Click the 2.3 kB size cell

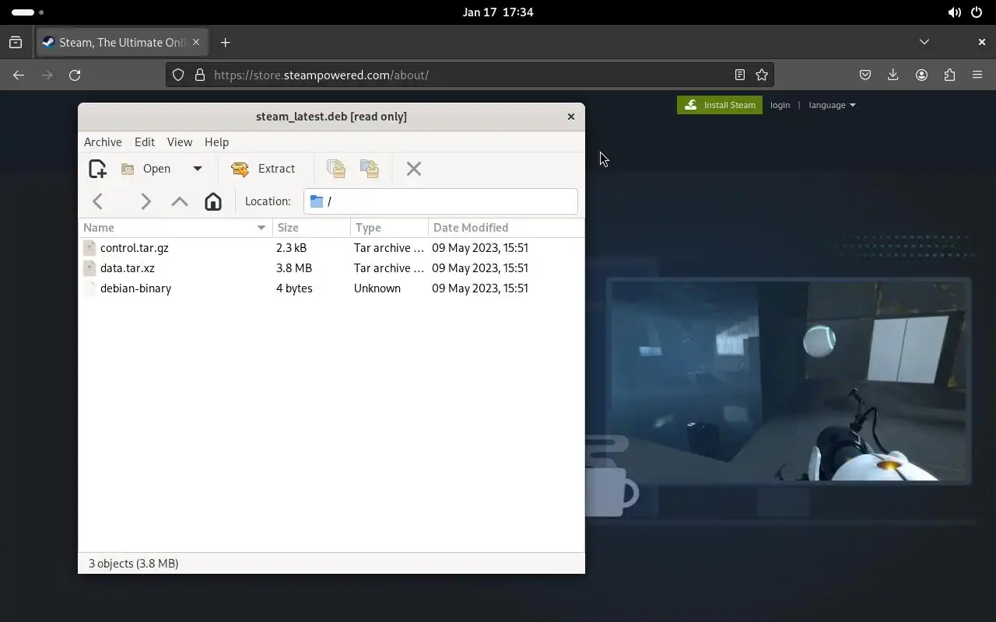(x=291, y=248)
